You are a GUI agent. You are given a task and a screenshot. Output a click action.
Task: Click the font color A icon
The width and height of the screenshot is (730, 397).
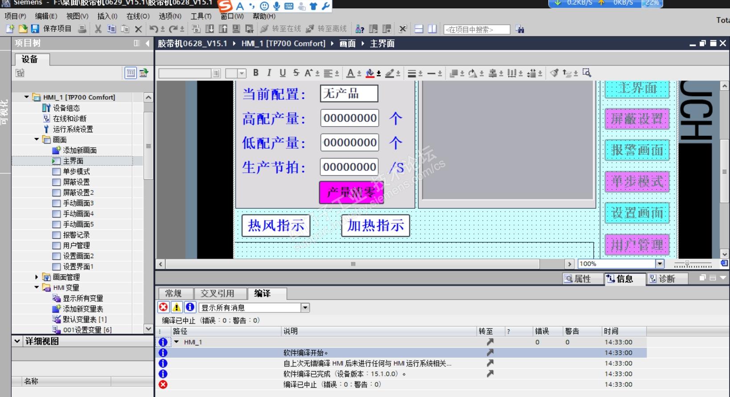pos(351,73)
